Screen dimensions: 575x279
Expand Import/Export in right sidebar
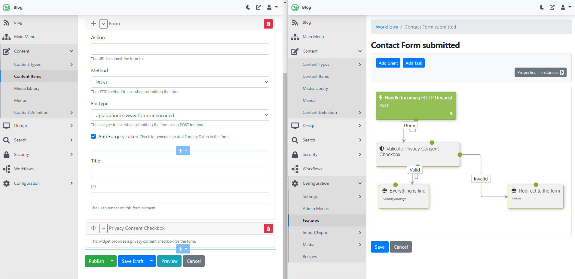[x=327, y=232]
